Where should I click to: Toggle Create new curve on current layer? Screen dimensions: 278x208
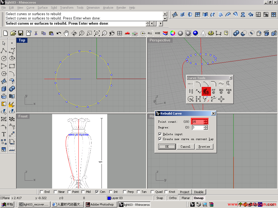160,139
